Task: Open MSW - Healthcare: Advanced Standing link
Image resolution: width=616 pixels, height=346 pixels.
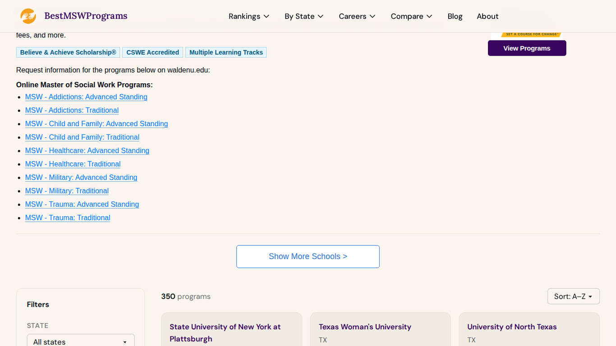Action: point(87,151)
